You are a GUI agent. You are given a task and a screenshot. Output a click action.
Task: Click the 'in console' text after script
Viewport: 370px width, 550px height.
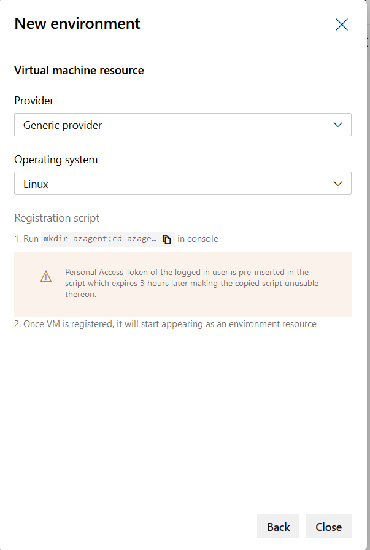[x=198, y=239]
